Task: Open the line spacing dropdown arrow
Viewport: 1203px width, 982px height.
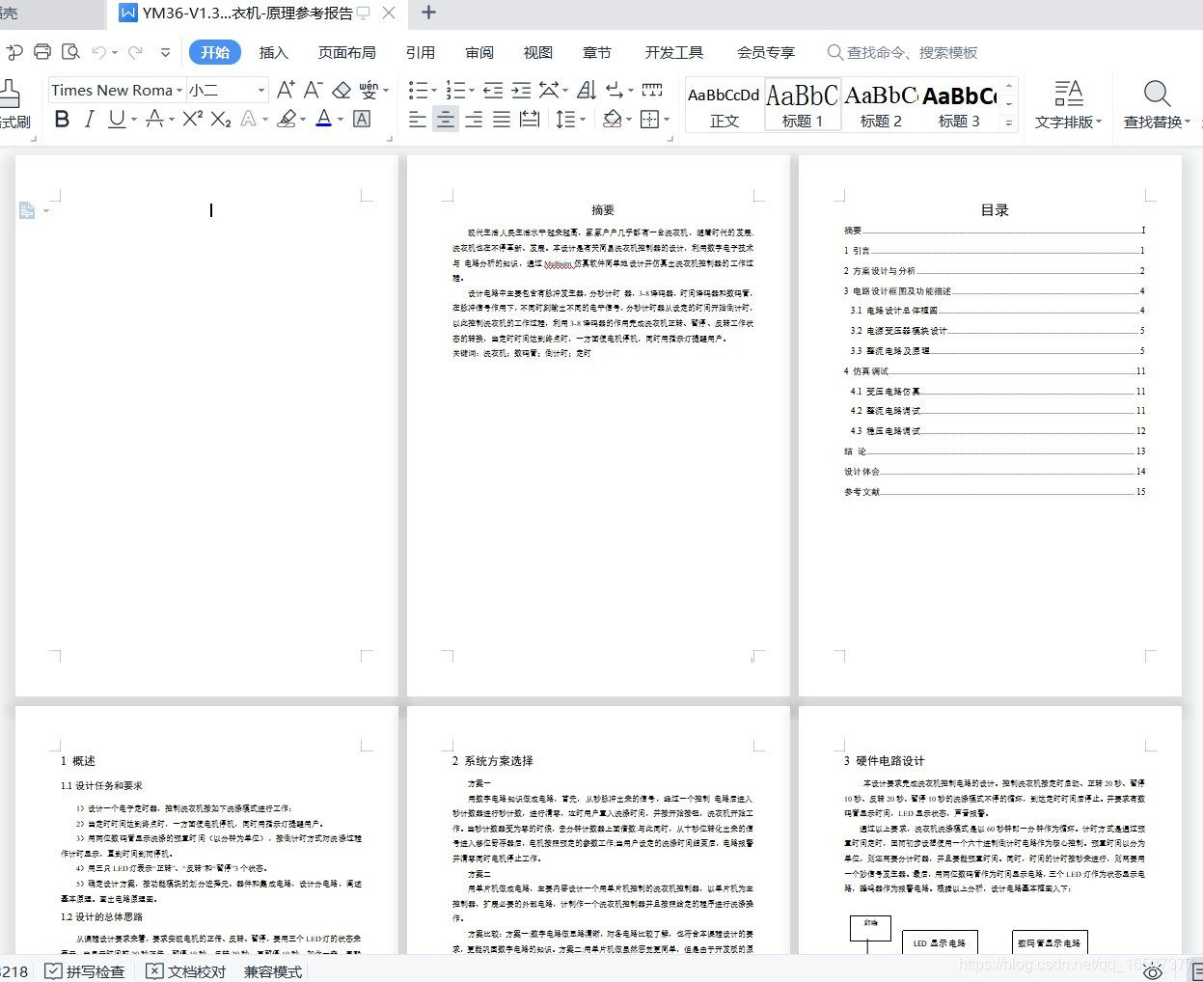Action: [x=584, y=120]
